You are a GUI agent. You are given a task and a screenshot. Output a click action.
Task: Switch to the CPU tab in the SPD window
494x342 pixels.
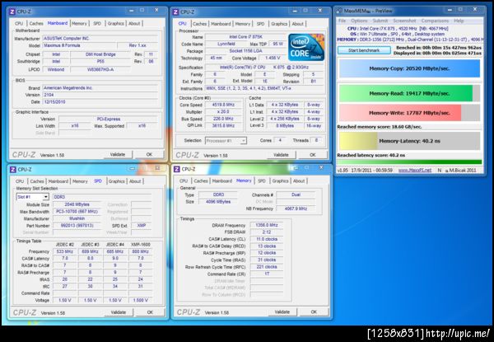(x=20, y=181)
